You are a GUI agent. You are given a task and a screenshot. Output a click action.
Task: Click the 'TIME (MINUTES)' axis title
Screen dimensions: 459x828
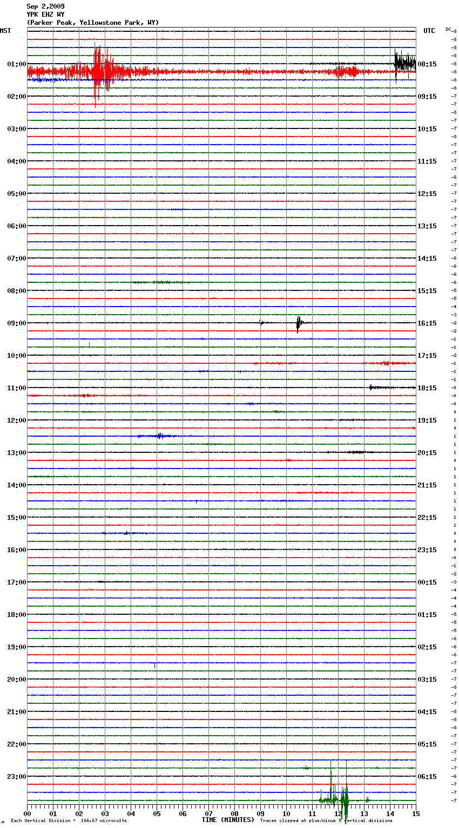228,820
